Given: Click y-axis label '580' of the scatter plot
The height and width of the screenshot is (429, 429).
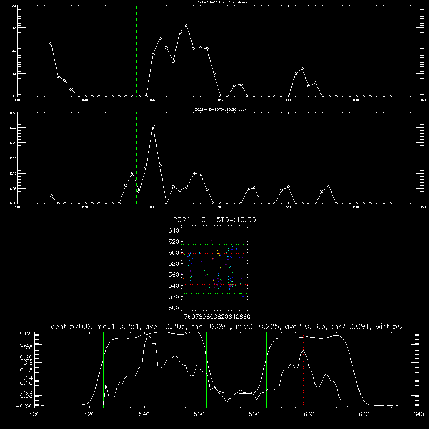Looking at the screenshot, I should (174, 264).
